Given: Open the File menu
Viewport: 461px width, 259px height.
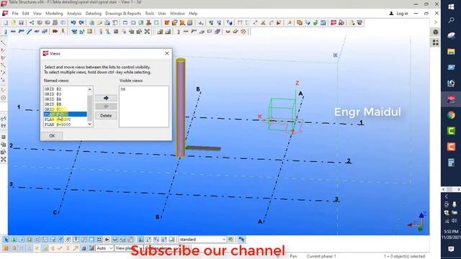Looking at the screenshot, I should click(x=15, y=14).
